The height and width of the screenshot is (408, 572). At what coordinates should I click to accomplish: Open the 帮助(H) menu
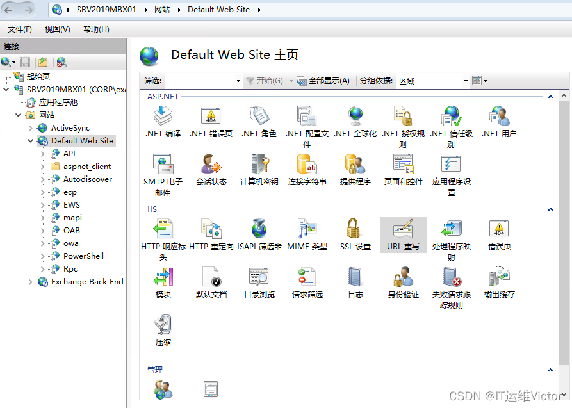click(x=96, y=29)
